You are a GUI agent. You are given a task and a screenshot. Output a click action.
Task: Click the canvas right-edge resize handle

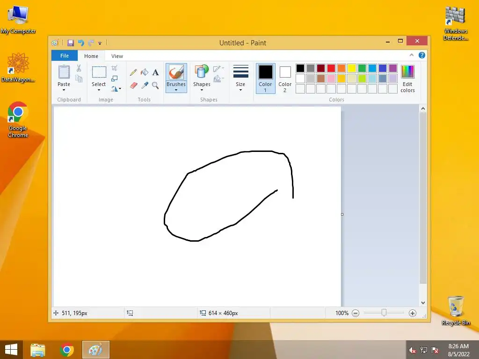point(342,214)
